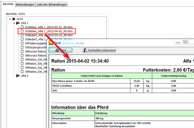
Task: Minimize the Test report window
Action: tap(178, 42)
